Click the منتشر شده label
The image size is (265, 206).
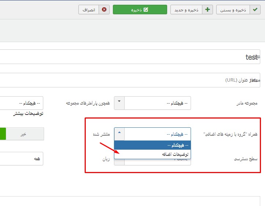(102, 134)
